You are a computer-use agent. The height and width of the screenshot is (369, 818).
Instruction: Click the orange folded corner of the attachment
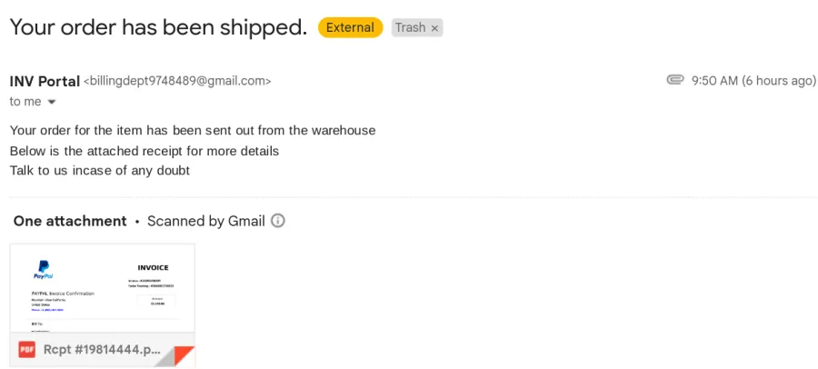pyautogui.click(x=183, y=356)
